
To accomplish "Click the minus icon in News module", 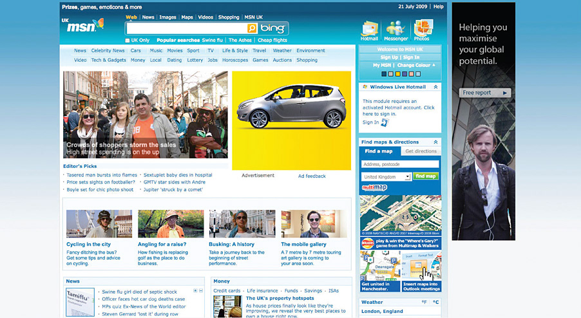I will coord(201,291).
